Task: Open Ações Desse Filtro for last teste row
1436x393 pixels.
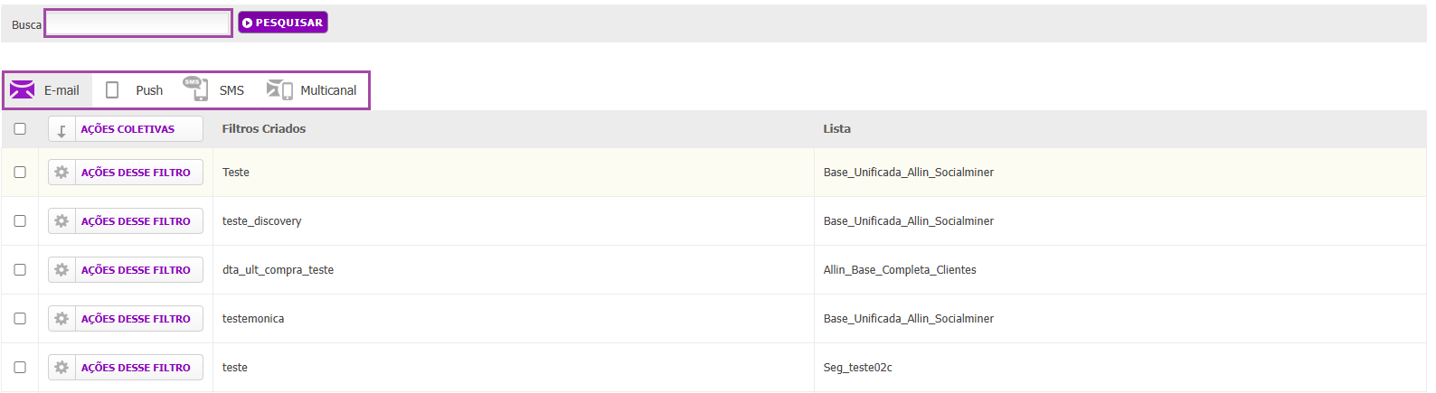Action: pyautogui.click(x=126, y=368)
